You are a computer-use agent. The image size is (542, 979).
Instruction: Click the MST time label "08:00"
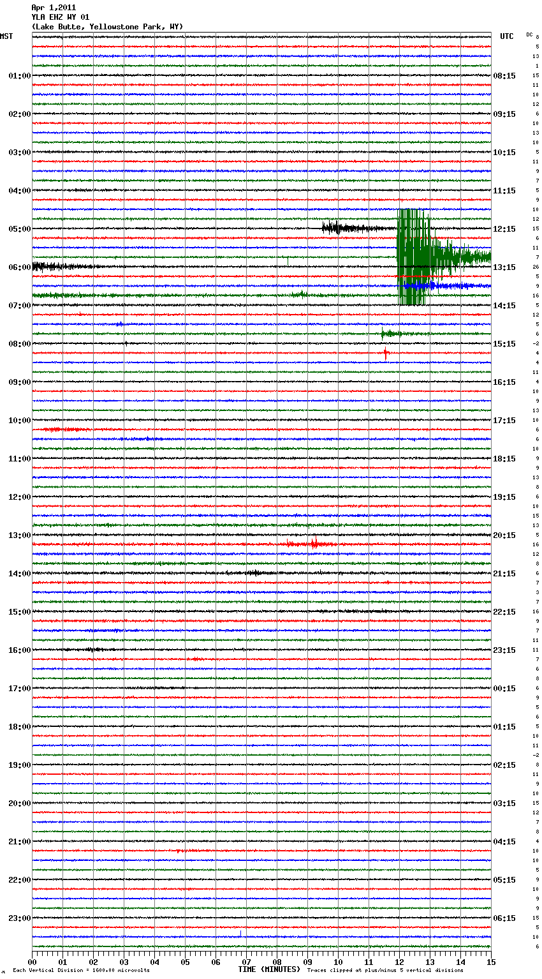[20, 344]
